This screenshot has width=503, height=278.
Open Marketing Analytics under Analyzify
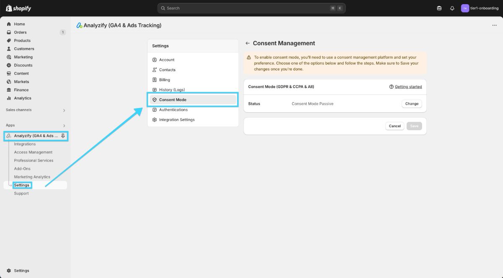pos(32,177)
